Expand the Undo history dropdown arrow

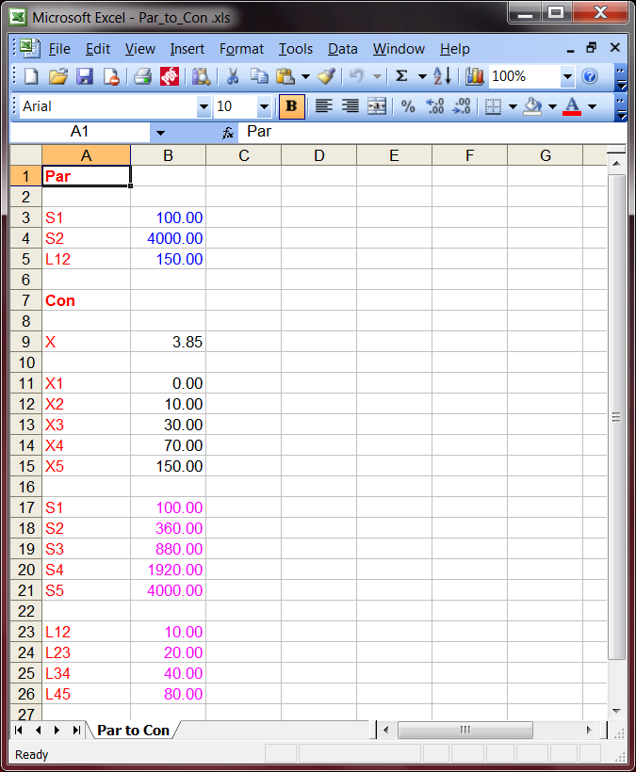coord(377,76)
